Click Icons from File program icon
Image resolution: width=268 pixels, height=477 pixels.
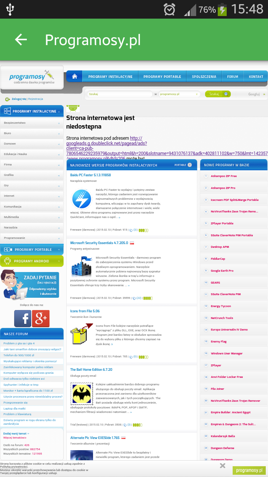click(82, 334)
